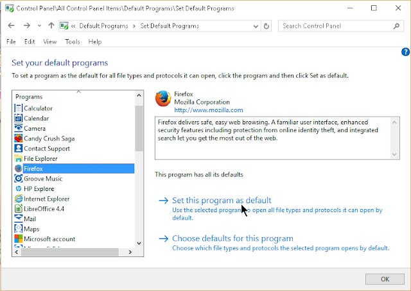
Task: Click programs list scroll left arrow
Action: 17,252
